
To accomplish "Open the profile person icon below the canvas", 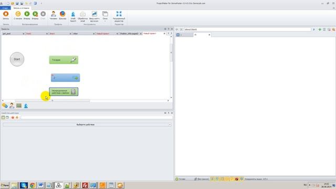I will click(x=12, y=106).
